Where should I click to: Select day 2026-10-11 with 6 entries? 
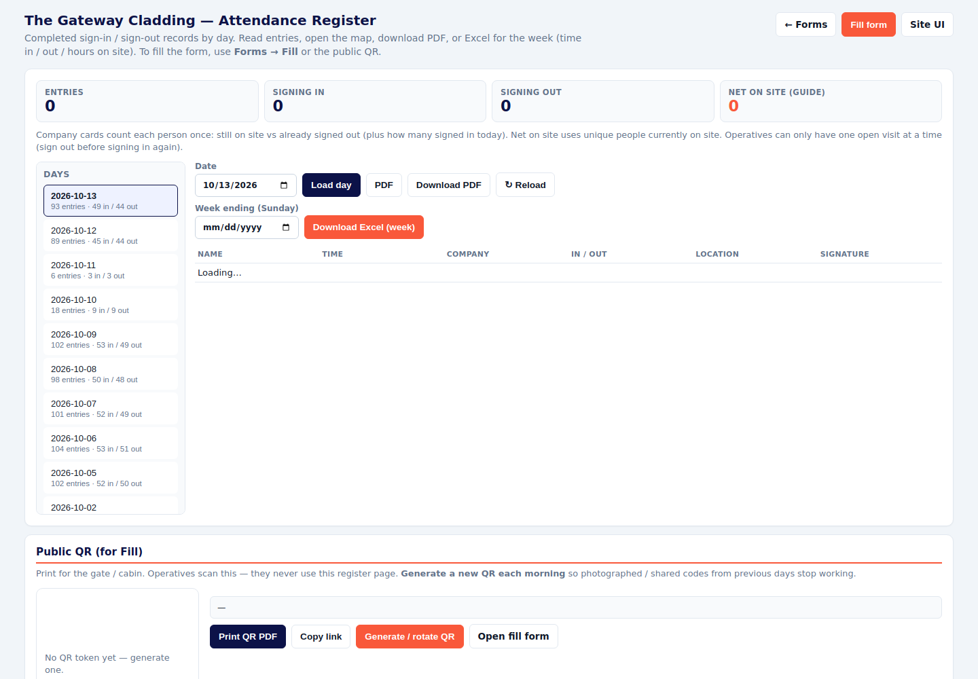111,270
